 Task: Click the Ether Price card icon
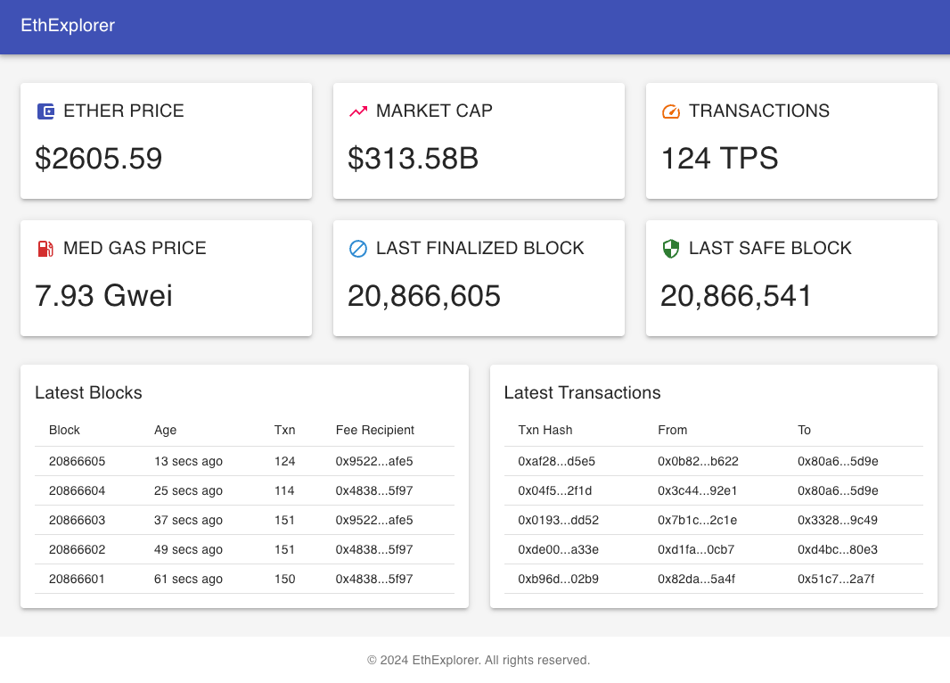coord(44,111)
